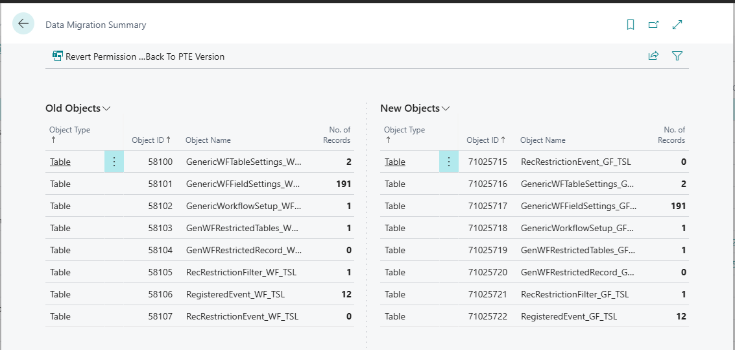This screenshot has width=735, height=350.
Task: Select Object ID 71025715 cell
Action: [x=487, y=162]
